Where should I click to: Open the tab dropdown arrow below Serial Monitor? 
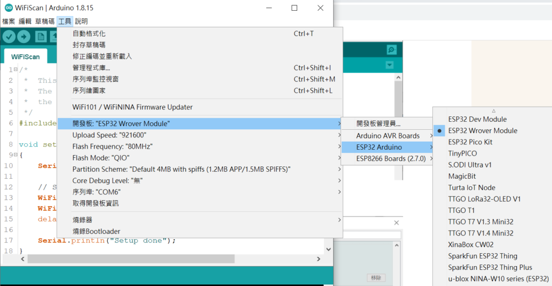click(390, 65)
